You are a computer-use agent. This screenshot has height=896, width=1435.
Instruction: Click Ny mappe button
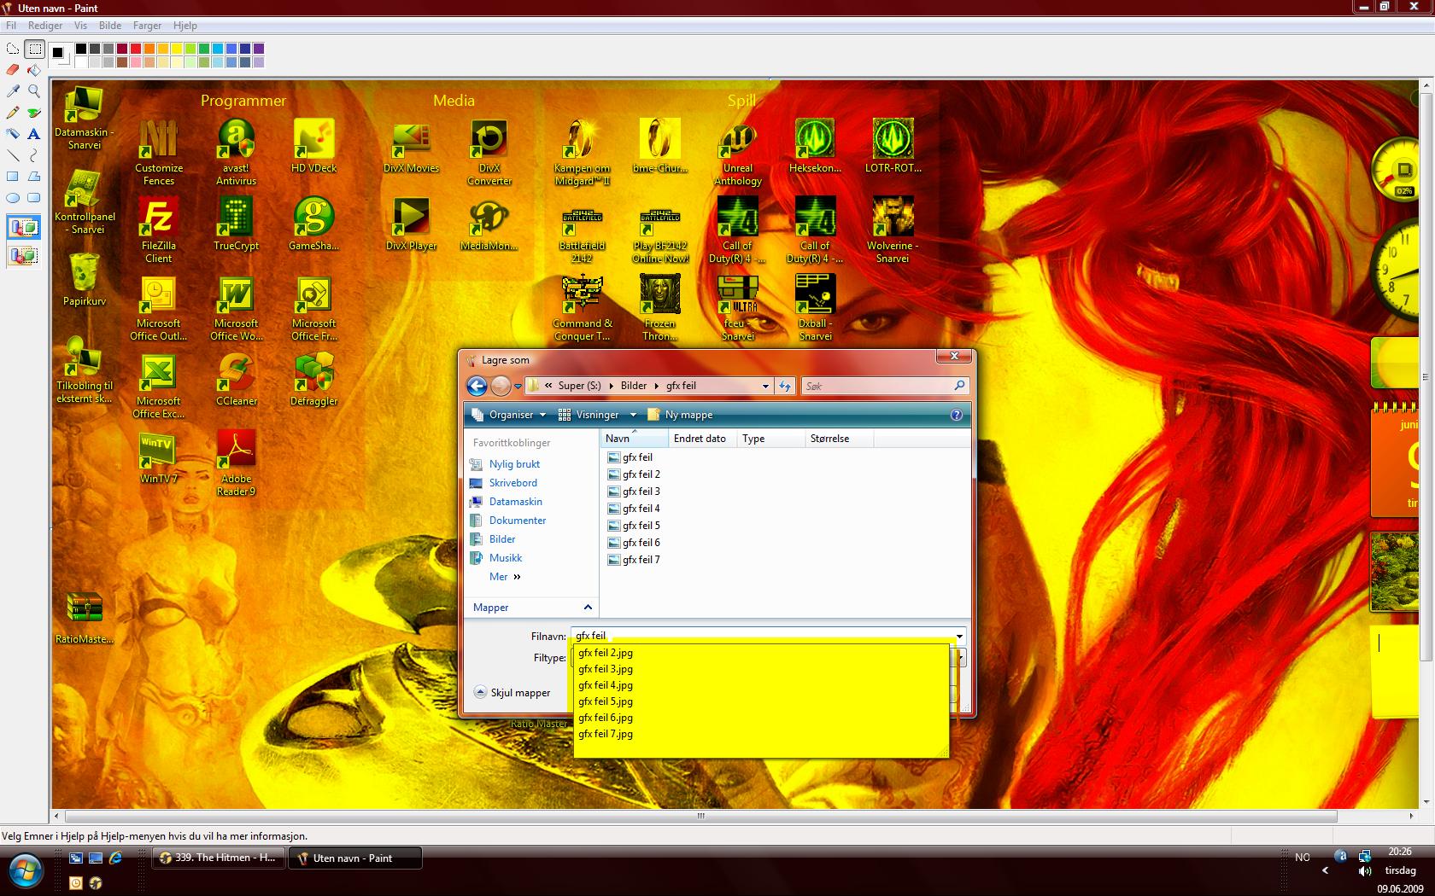tap(680, 415)
